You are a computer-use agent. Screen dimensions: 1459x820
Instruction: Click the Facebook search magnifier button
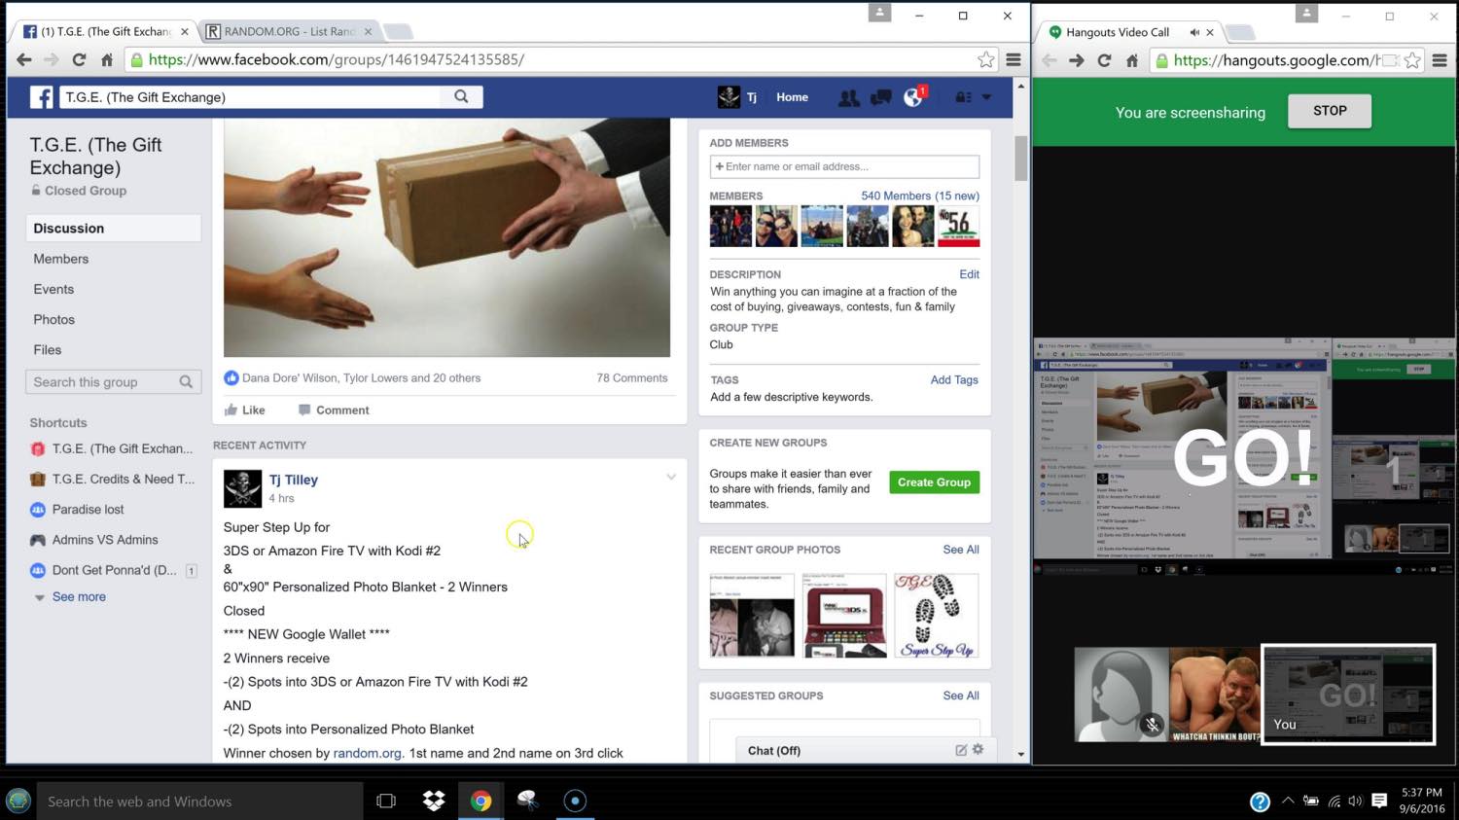click(461, 96)
